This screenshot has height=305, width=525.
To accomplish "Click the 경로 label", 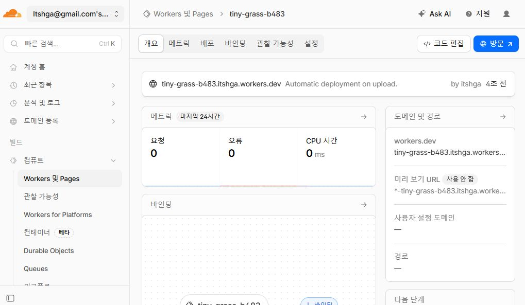I will [401, 257].
